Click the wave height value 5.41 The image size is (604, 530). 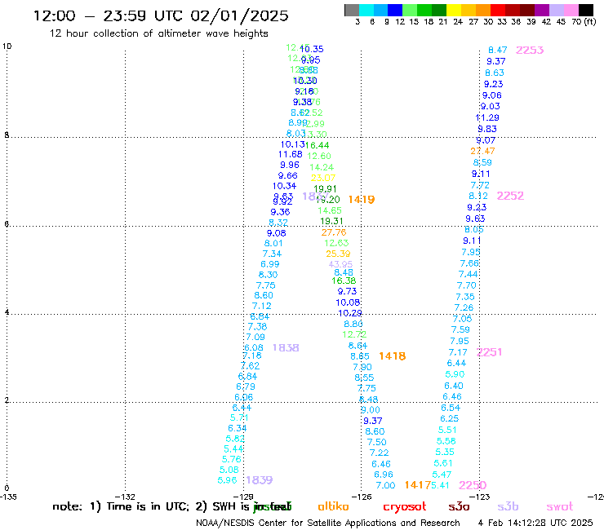[x=440, y=485]
